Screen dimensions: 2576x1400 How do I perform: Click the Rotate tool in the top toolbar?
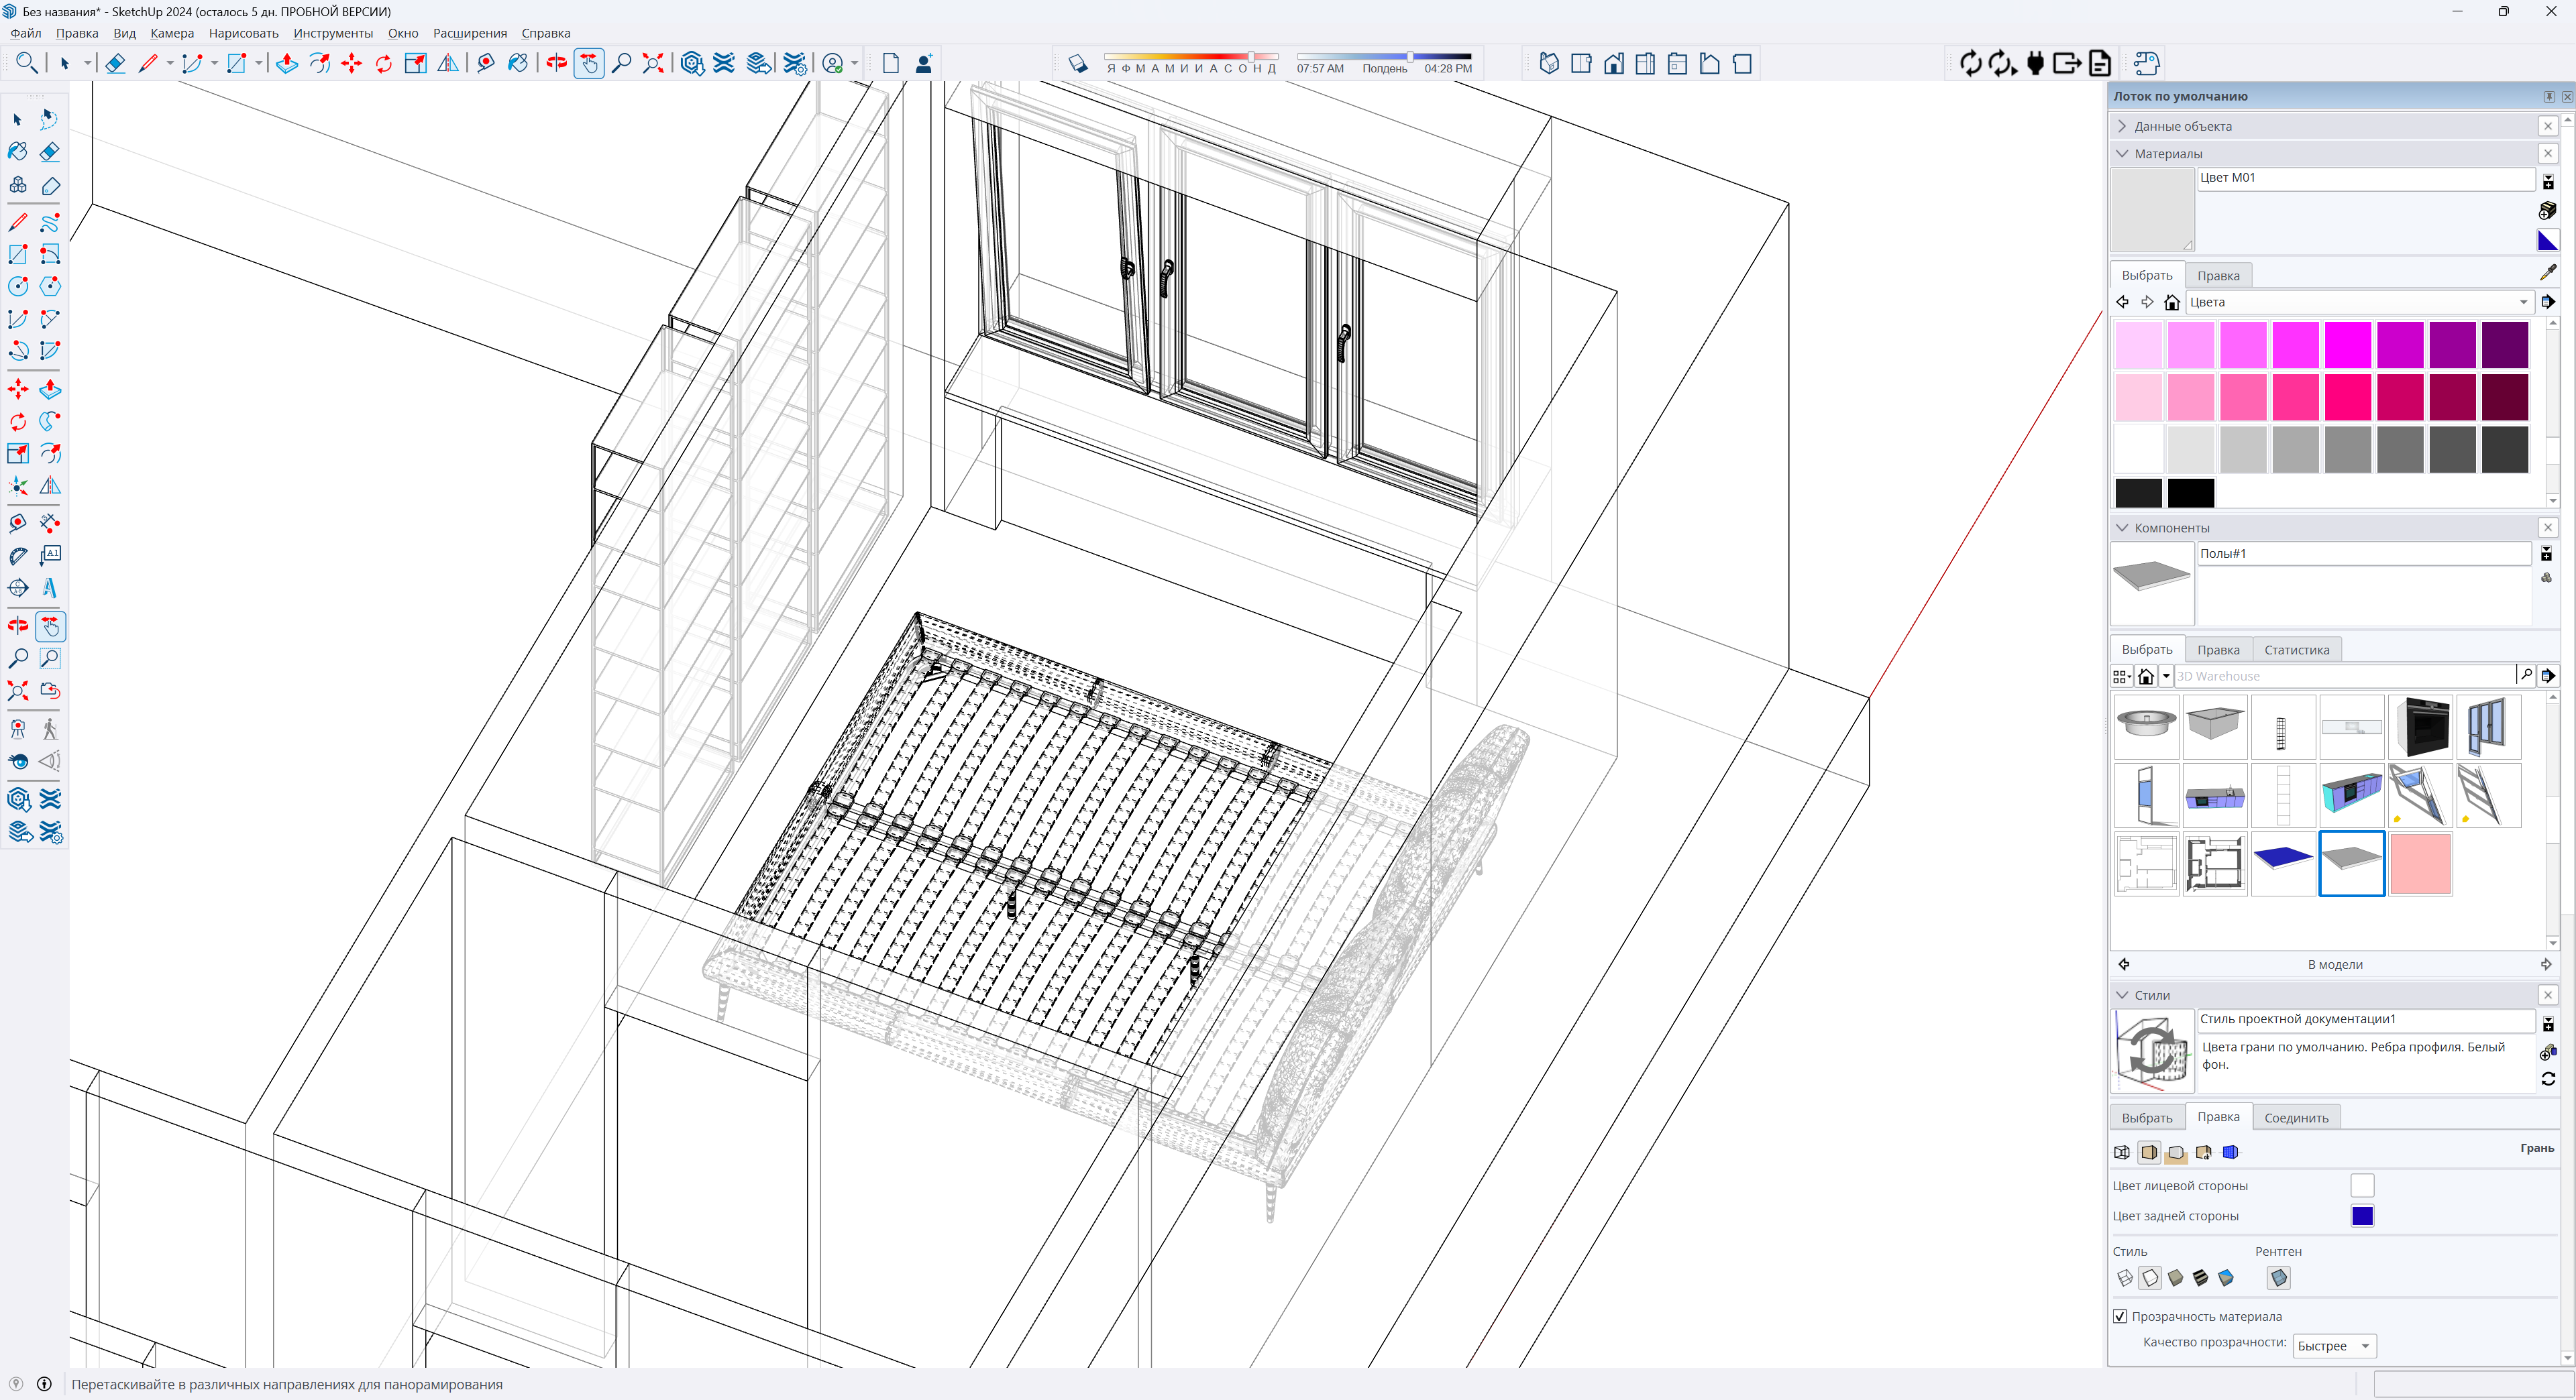tap(384, 64)
